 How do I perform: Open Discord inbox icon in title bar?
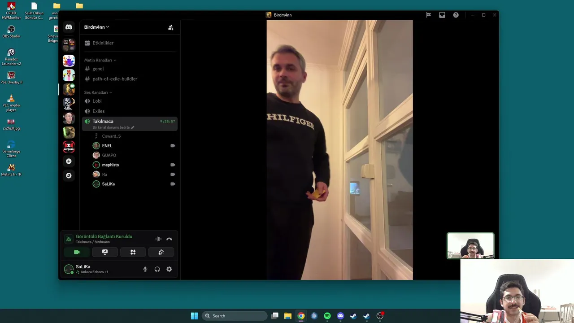(442, 15)
